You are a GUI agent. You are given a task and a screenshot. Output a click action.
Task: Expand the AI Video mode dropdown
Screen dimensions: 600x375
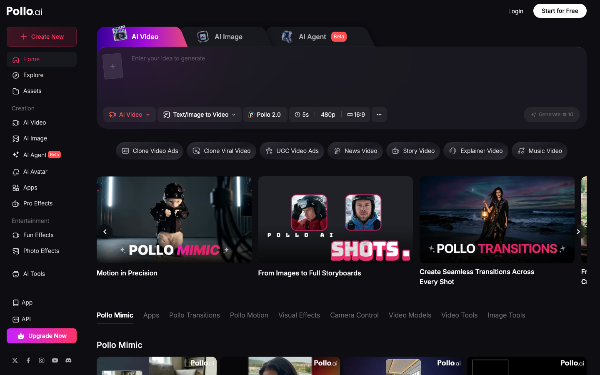tap(130, 115)
